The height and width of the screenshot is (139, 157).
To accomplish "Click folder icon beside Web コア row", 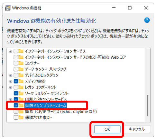I will click(21, 57).
